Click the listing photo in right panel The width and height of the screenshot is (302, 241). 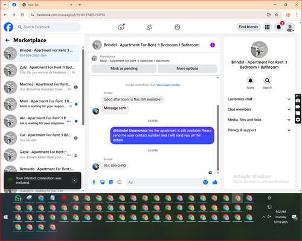259,49
